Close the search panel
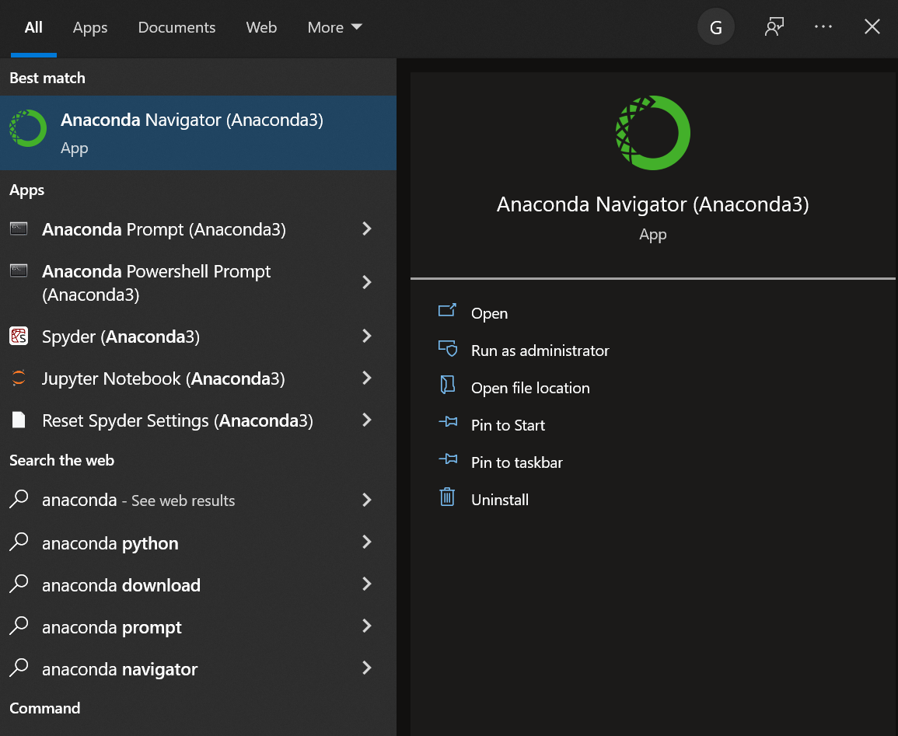 pyautogui.click(x=872, y=27)
